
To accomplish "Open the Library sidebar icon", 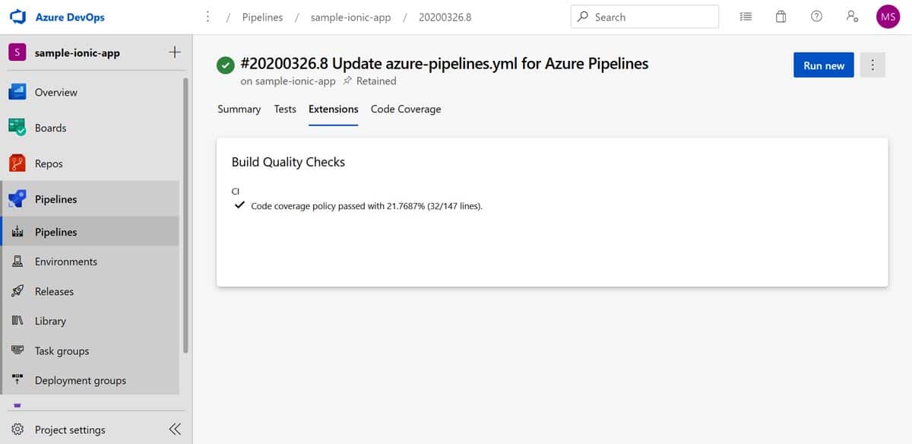I will tap(17, 321).
